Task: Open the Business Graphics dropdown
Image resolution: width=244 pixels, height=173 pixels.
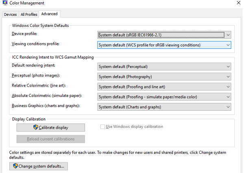Action: [x=164, y=107]
